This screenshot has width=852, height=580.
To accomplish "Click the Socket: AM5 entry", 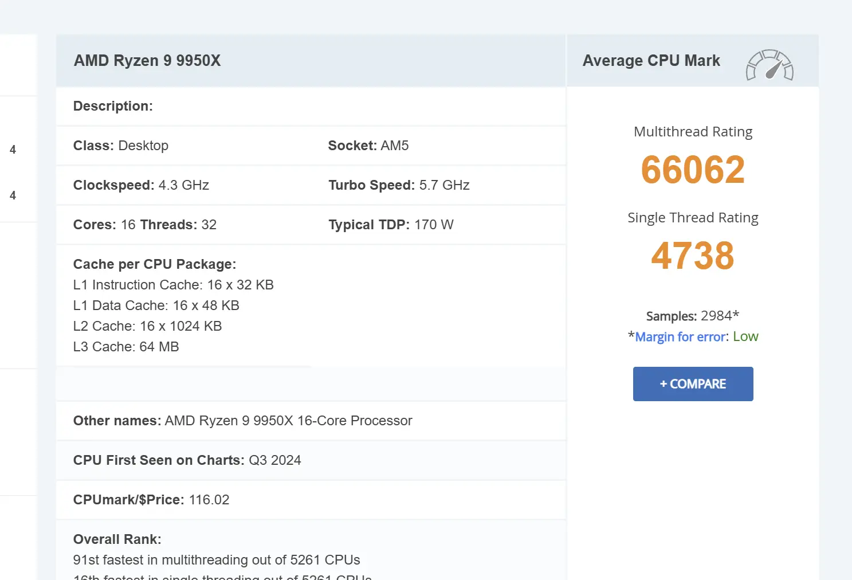I will click(x=368, y=146).
